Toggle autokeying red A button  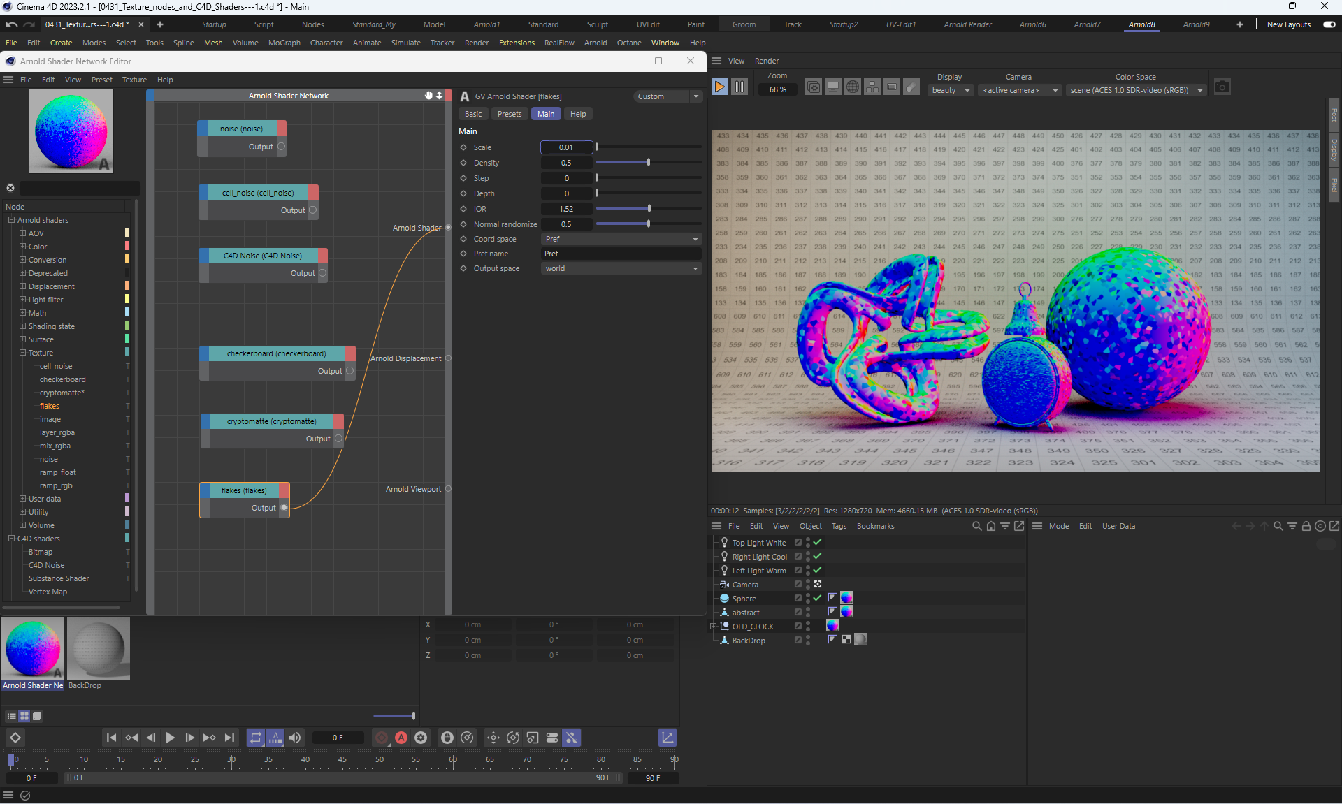pos(401,738)
